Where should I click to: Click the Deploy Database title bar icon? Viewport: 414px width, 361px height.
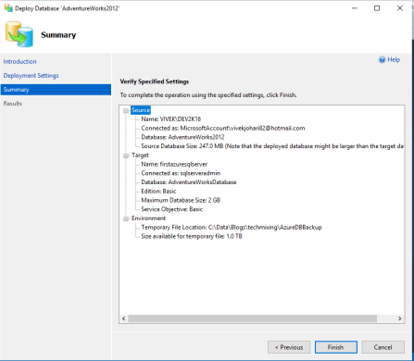[8, 8]
